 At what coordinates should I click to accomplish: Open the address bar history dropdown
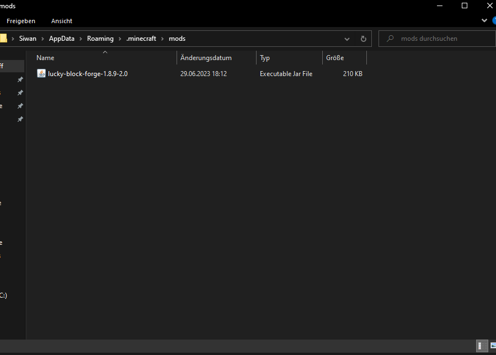[x=347, y=39]
